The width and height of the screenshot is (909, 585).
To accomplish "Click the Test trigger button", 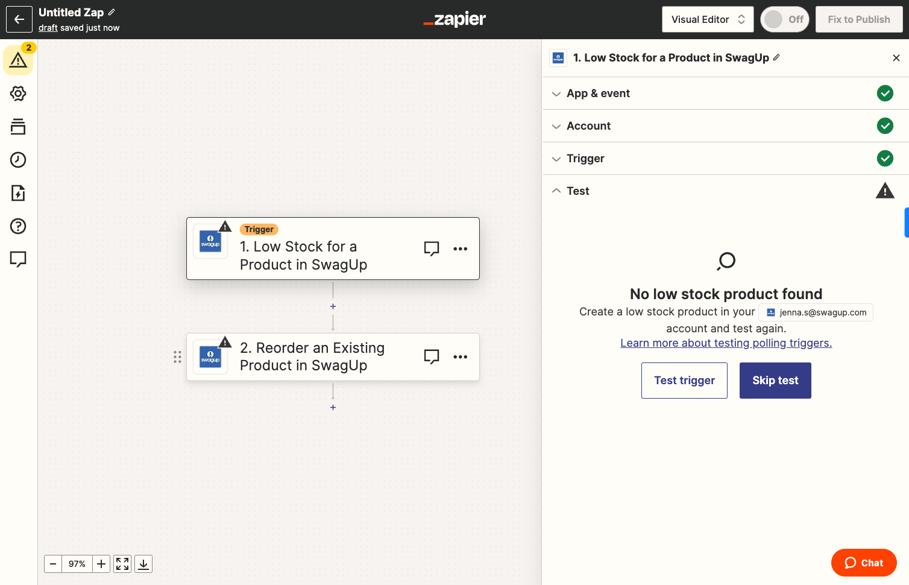I will click(684, 381).
